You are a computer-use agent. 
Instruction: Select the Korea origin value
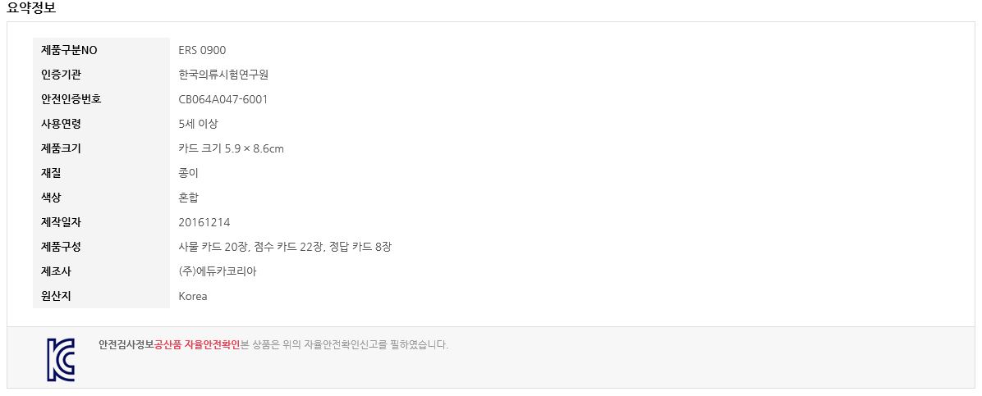coord(193,297)
